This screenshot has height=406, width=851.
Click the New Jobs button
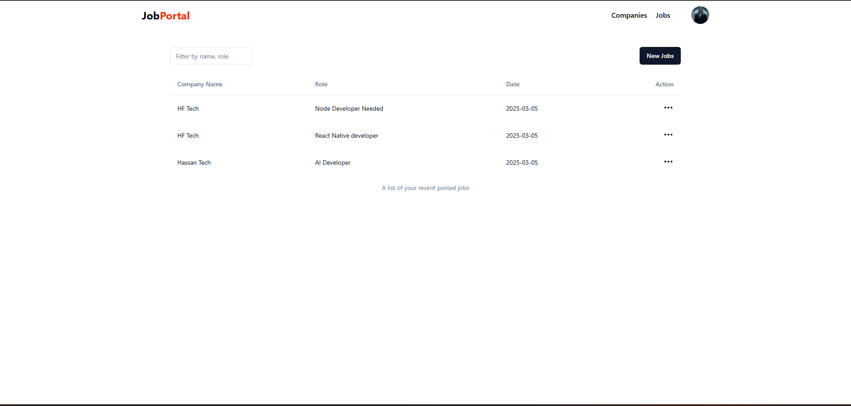[x=660, y=56]
